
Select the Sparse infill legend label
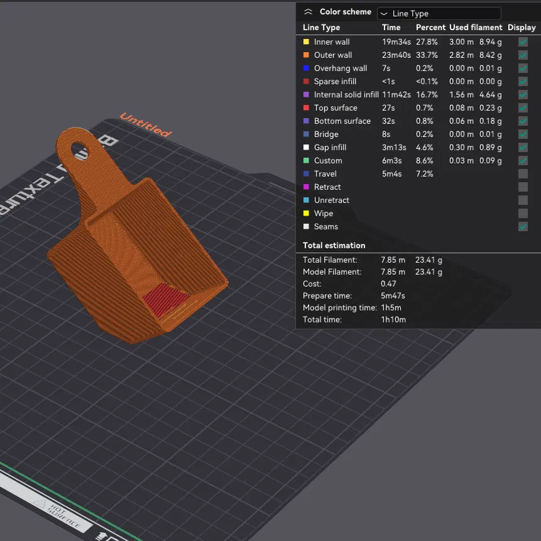pyautogui.click(x=335, y=82)
